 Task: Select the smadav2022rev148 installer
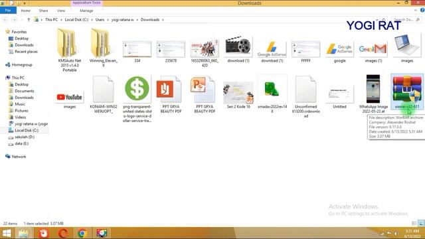(x=272, y=94)
